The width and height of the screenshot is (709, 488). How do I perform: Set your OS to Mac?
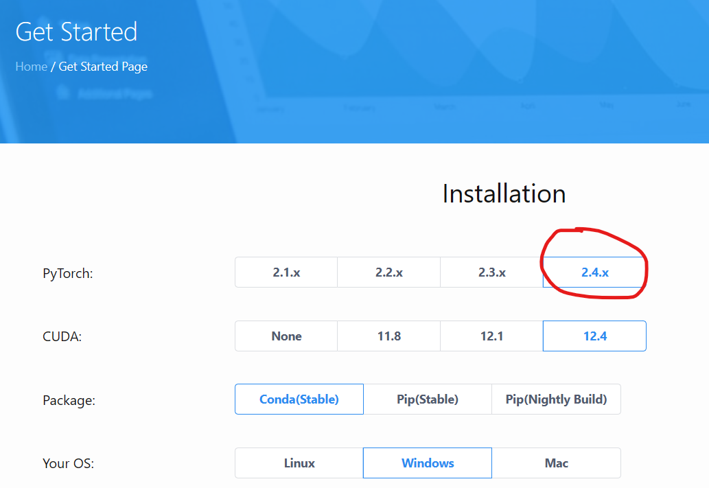(x=556, y=463)
